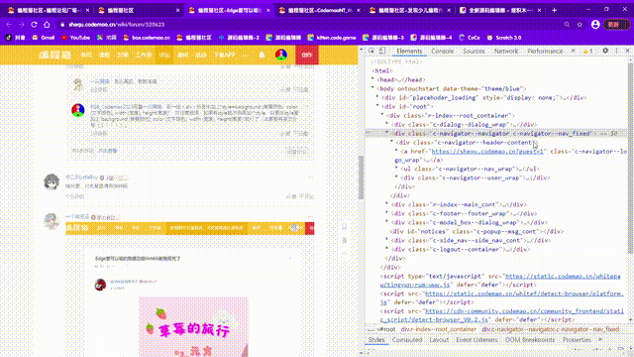
Task: Show more DevTools panel tabs chevron
Action: tap(573, 51)
